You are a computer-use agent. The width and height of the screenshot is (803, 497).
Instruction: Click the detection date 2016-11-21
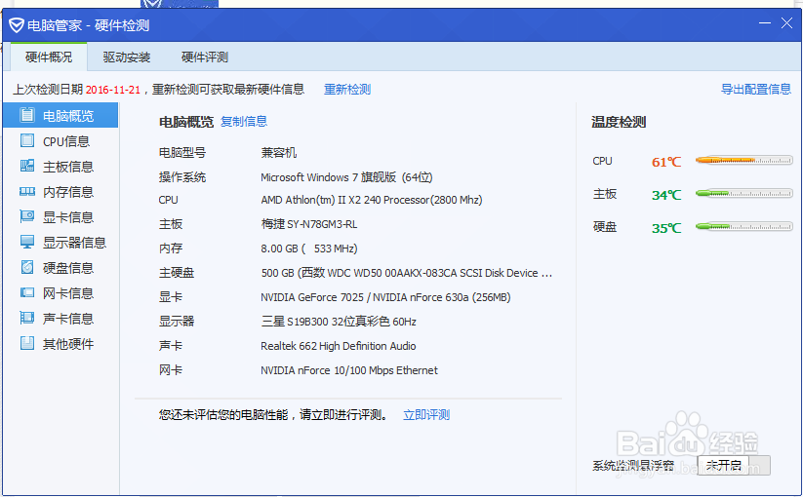pyautogui.click(x=113, y=90)
